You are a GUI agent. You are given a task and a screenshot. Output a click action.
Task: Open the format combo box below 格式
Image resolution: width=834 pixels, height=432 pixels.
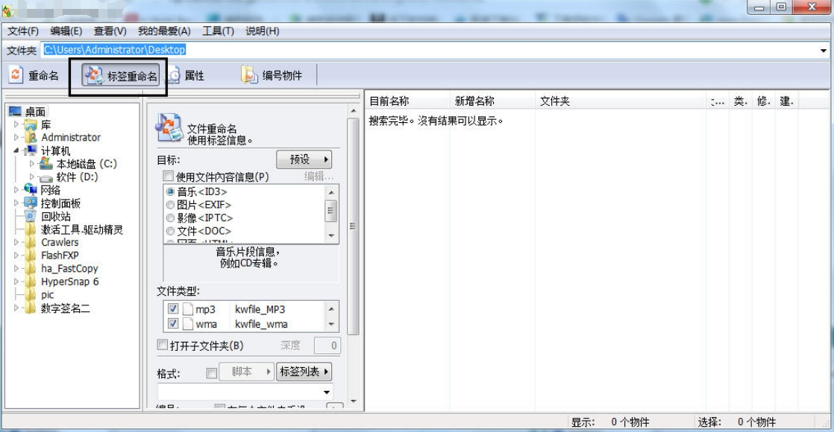245,392
